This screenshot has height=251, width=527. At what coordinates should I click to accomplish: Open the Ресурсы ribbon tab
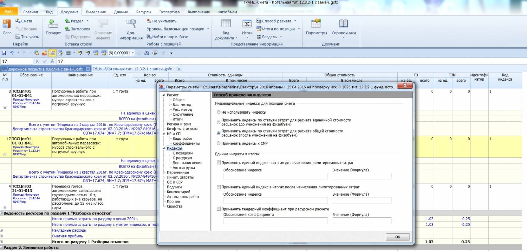143,12
